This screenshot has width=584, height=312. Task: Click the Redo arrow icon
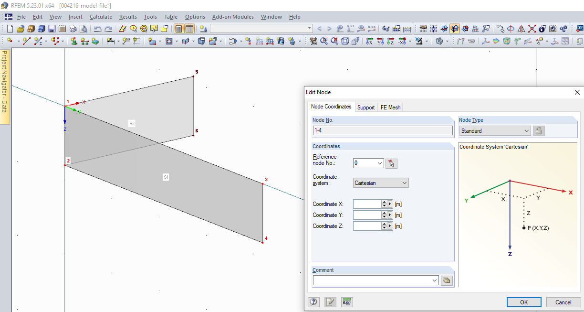[x=108, y=29]
